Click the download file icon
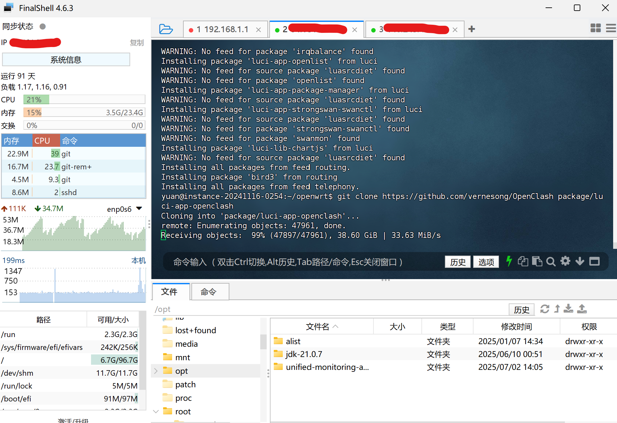617x423 pixels. tap(568, 309)
